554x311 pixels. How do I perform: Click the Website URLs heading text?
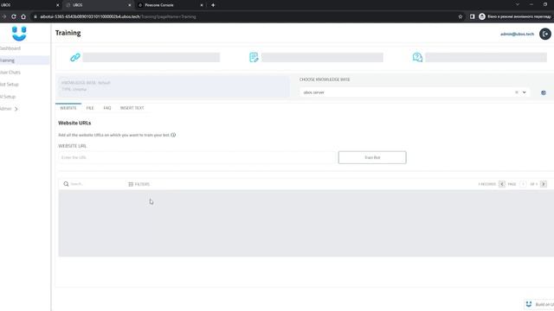pos(74,123)
